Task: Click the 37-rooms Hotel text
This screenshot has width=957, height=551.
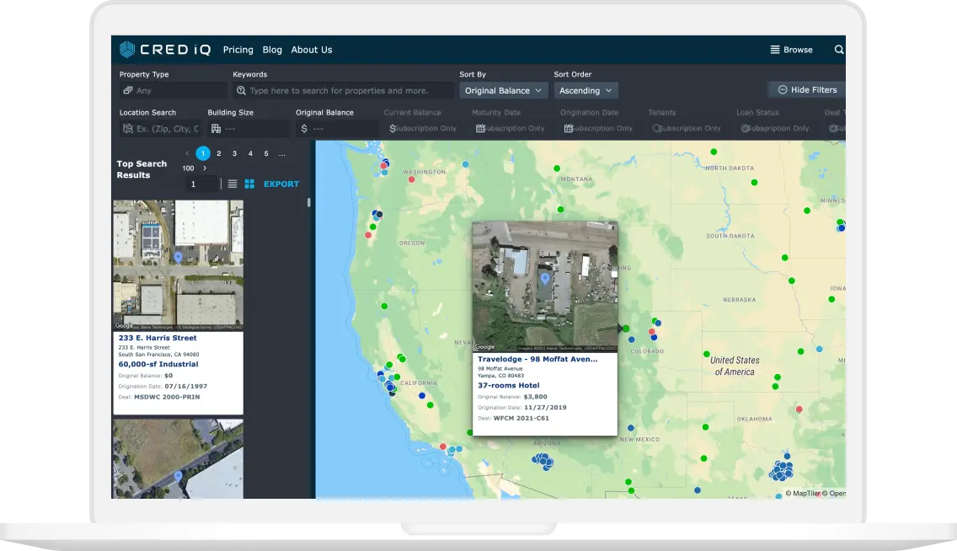Action: (x=509, y=385)
